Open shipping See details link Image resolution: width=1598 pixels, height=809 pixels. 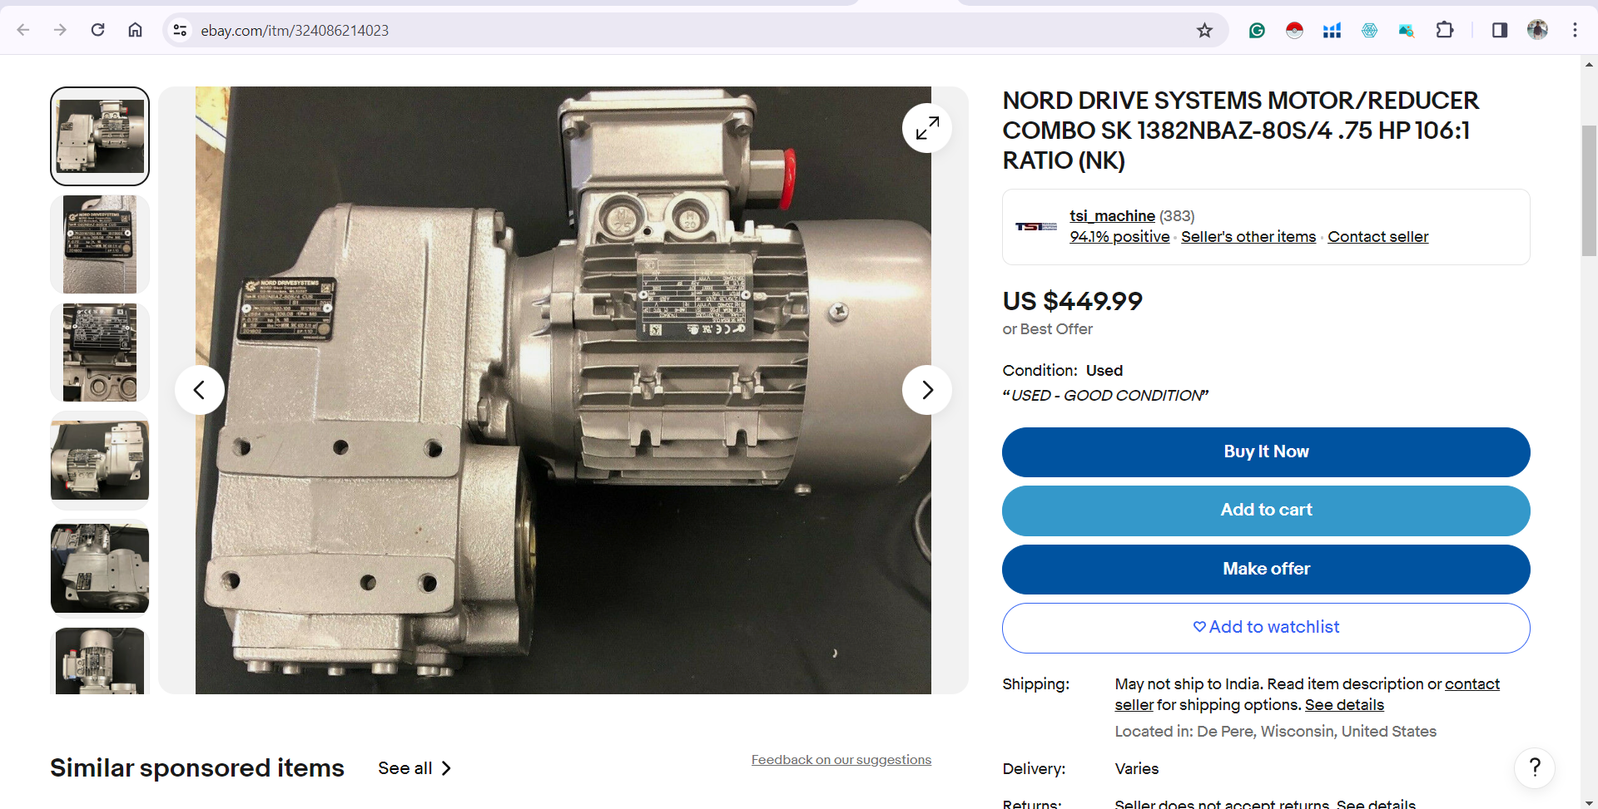pyautogui.click(x=1344, y=705)
